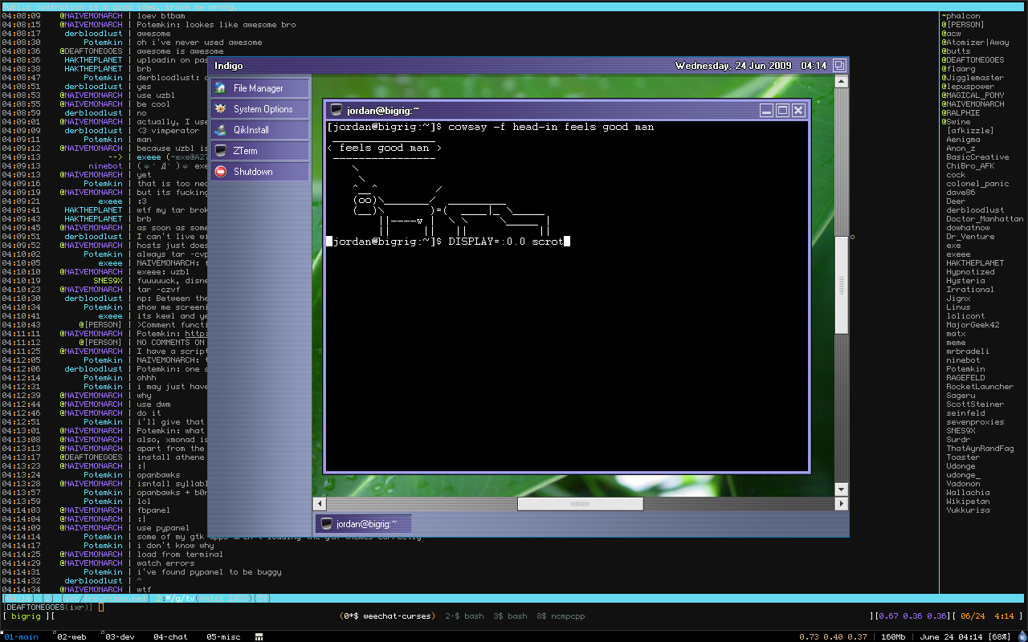1028x642 pixels.
Task: Switch to the 02-web workspace tag
Action: click(x=72, y=637)
